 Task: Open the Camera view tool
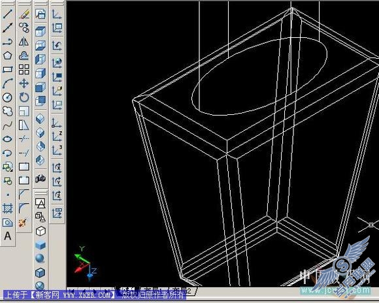pyautogui.click(x=41, y=178)
